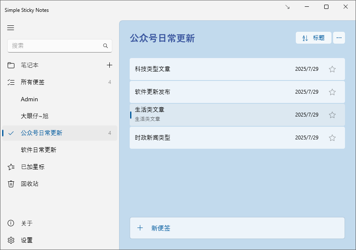Toggle the star on 时政新闻类型
Screen dimensions: 356x250
(332, 138)
